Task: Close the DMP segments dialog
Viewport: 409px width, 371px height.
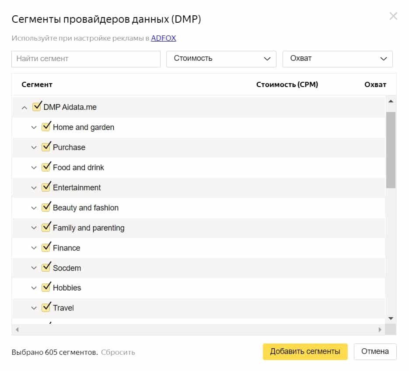Action: pyautogui.click(x=393, y=16)
